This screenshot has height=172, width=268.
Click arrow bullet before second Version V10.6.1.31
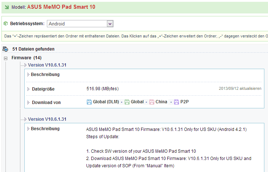[x=25, y=119]
